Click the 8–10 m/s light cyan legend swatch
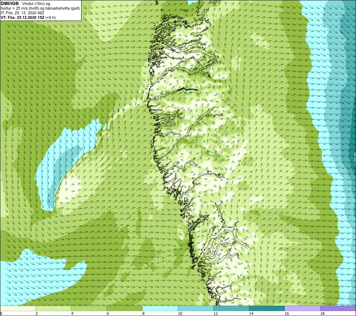 tap(160, 309)
